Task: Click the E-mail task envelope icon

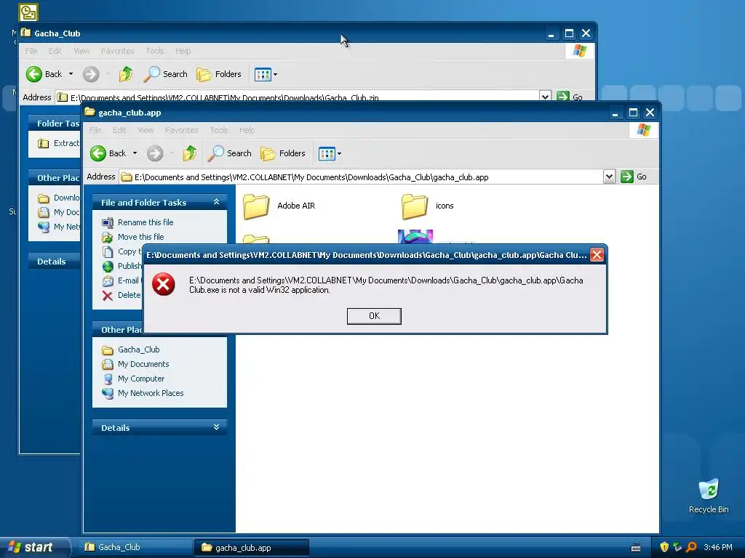Action: coord(108,281)
